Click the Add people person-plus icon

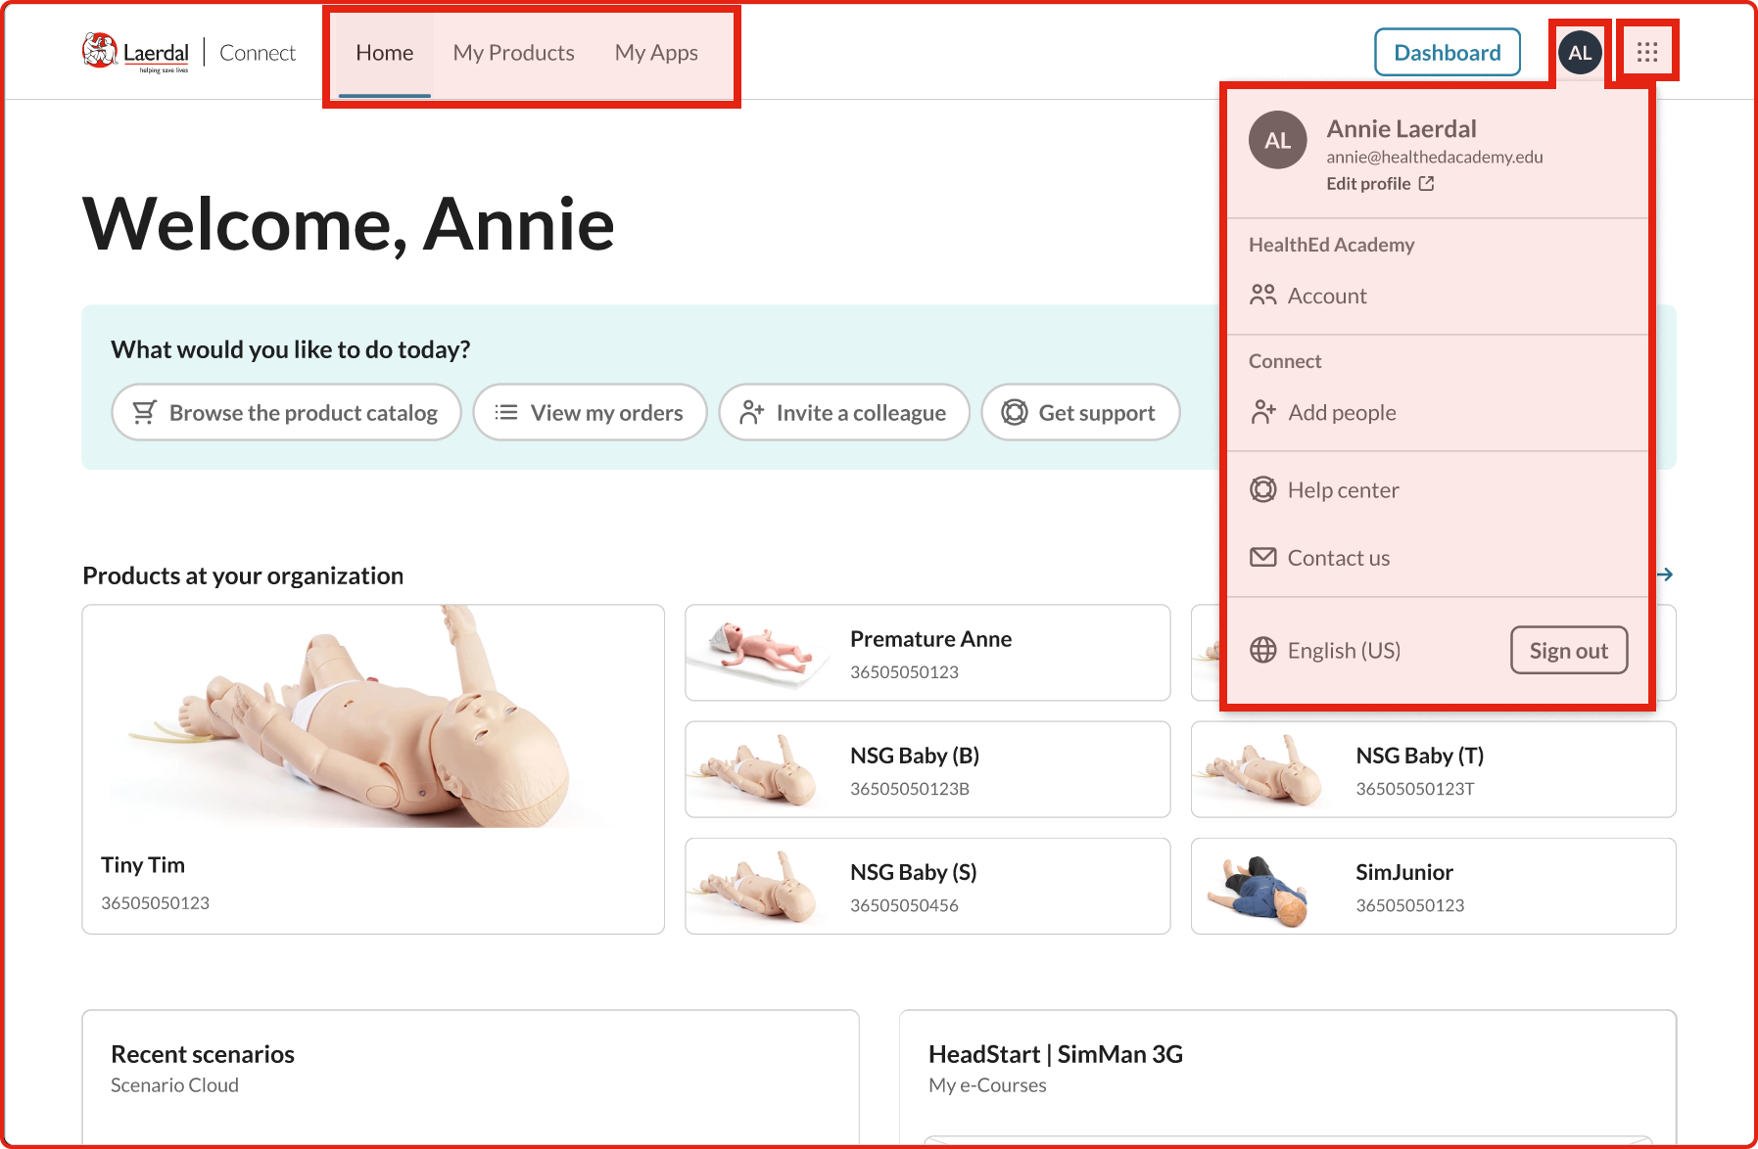pyautogui.click(x=1263, y=413)
